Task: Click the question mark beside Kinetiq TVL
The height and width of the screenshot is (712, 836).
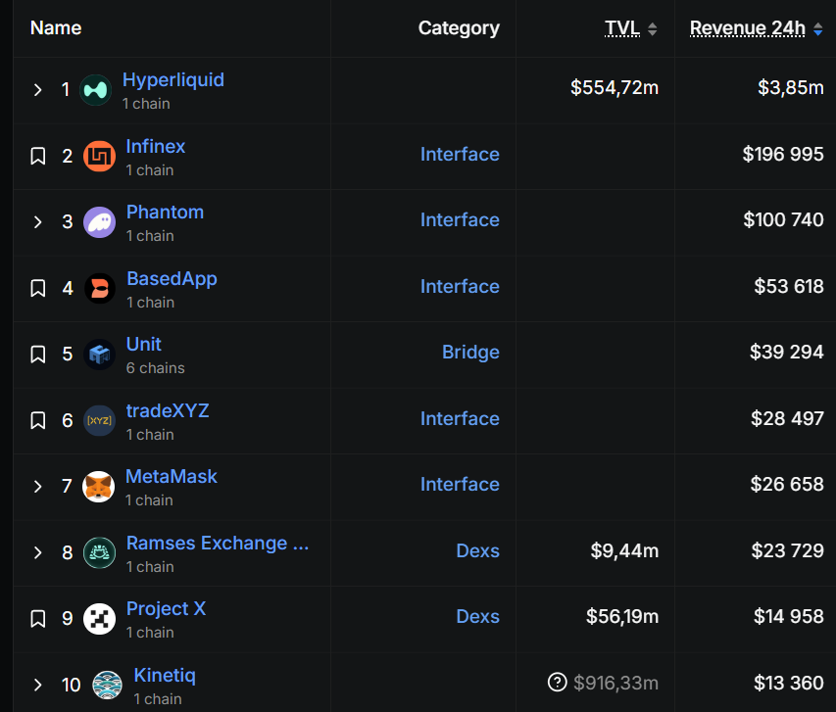Action: click(x=558, y=683)
